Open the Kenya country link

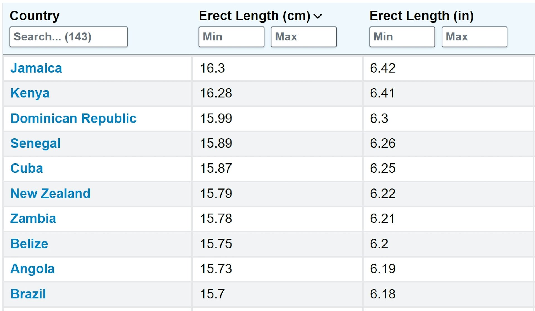pos(30,93)
